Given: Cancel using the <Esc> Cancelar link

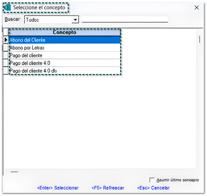Looking at the screenshot, I should (x=153, y=188).
